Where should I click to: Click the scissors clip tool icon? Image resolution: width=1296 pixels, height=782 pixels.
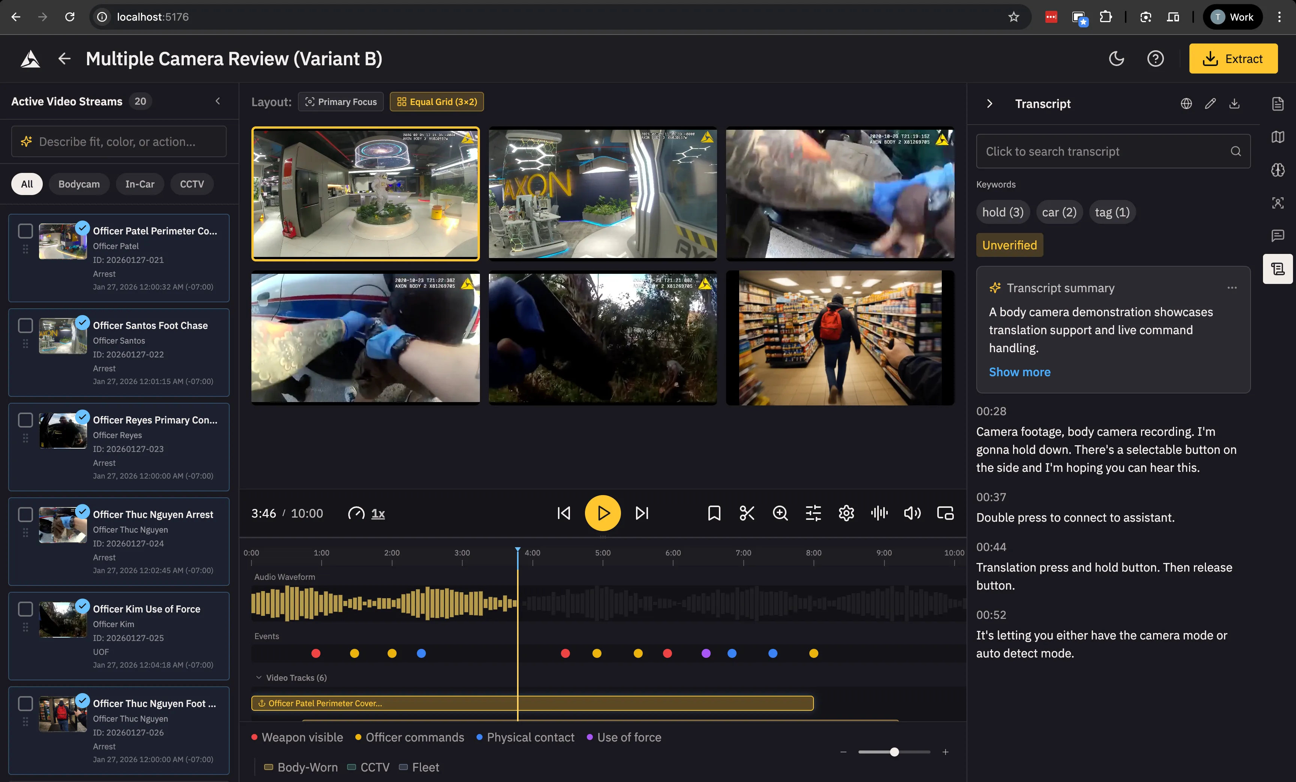(x=747, y=513)
